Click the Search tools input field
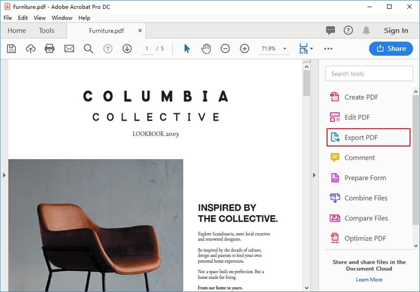 369,74
